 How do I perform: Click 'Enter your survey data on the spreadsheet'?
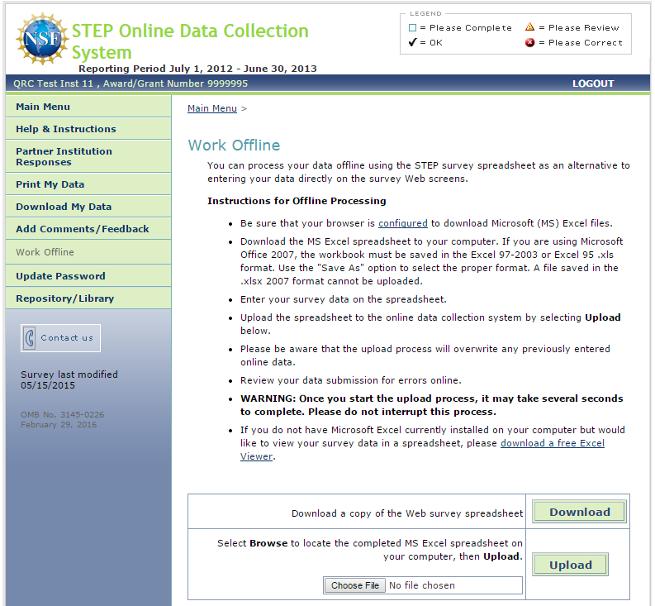click(x=344, y=299)
